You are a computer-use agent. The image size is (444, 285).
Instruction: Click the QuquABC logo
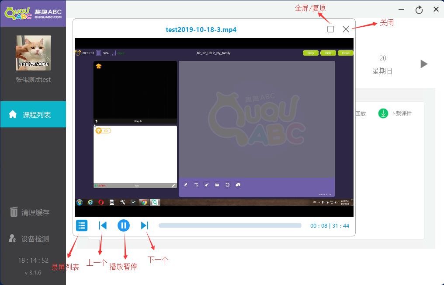click(x=33, y=13)
